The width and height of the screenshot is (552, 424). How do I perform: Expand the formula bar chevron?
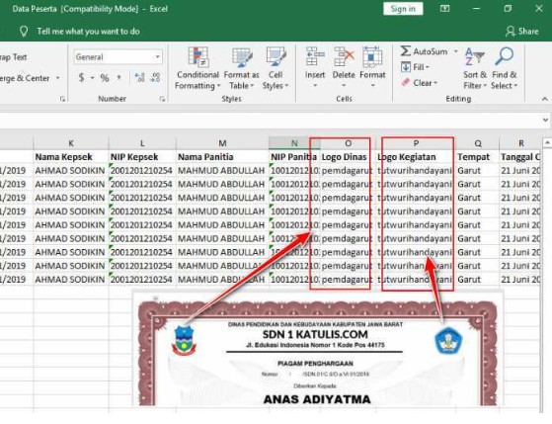(x=545, y=121)
